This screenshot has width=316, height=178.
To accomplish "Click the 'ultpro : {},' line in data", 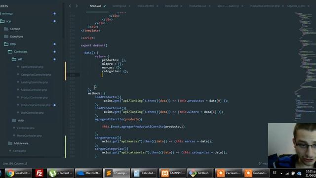I will (x=112, y=64).
